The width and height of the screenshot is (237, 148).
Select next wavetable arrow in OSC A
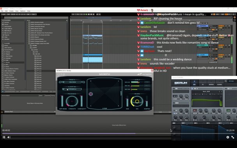point(221,92)
